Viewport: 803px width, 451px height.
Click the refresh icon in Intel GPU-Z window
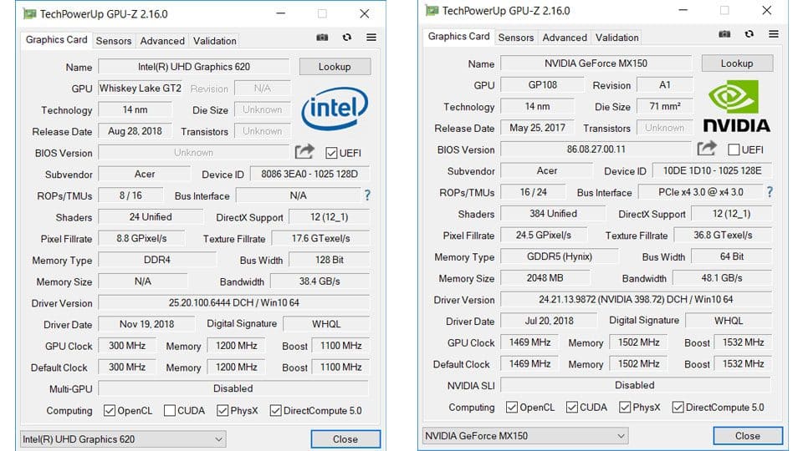(x=347, y=38)
